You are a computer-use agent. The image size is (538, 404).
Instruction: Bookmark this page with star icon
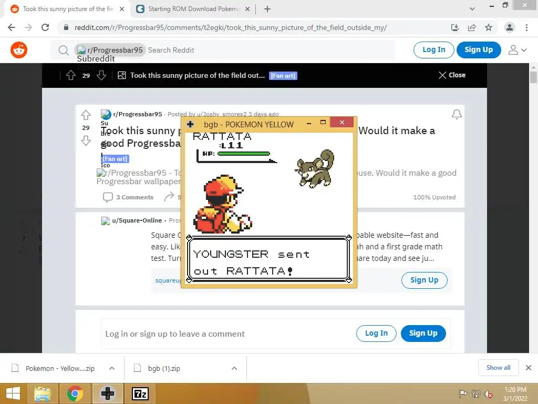489,27
